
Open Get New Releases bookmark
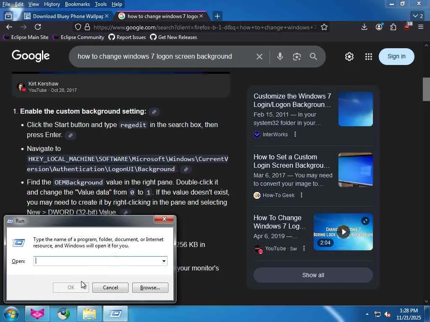[x=173, y=37]
